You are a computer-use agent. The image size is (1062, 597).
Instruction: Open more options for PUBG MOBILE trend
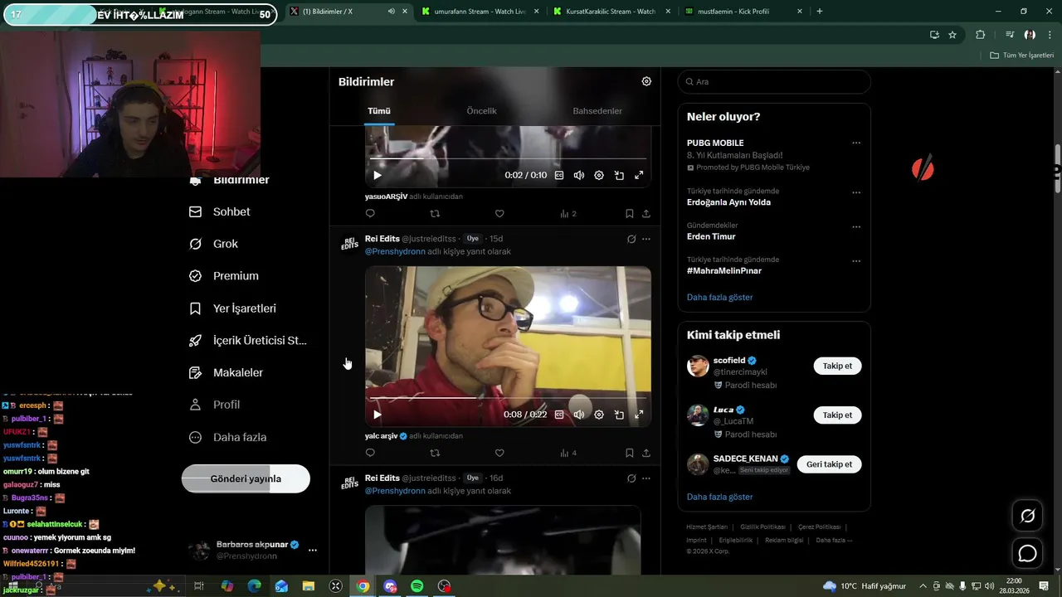pyautogui.click(x=856, y=143)
